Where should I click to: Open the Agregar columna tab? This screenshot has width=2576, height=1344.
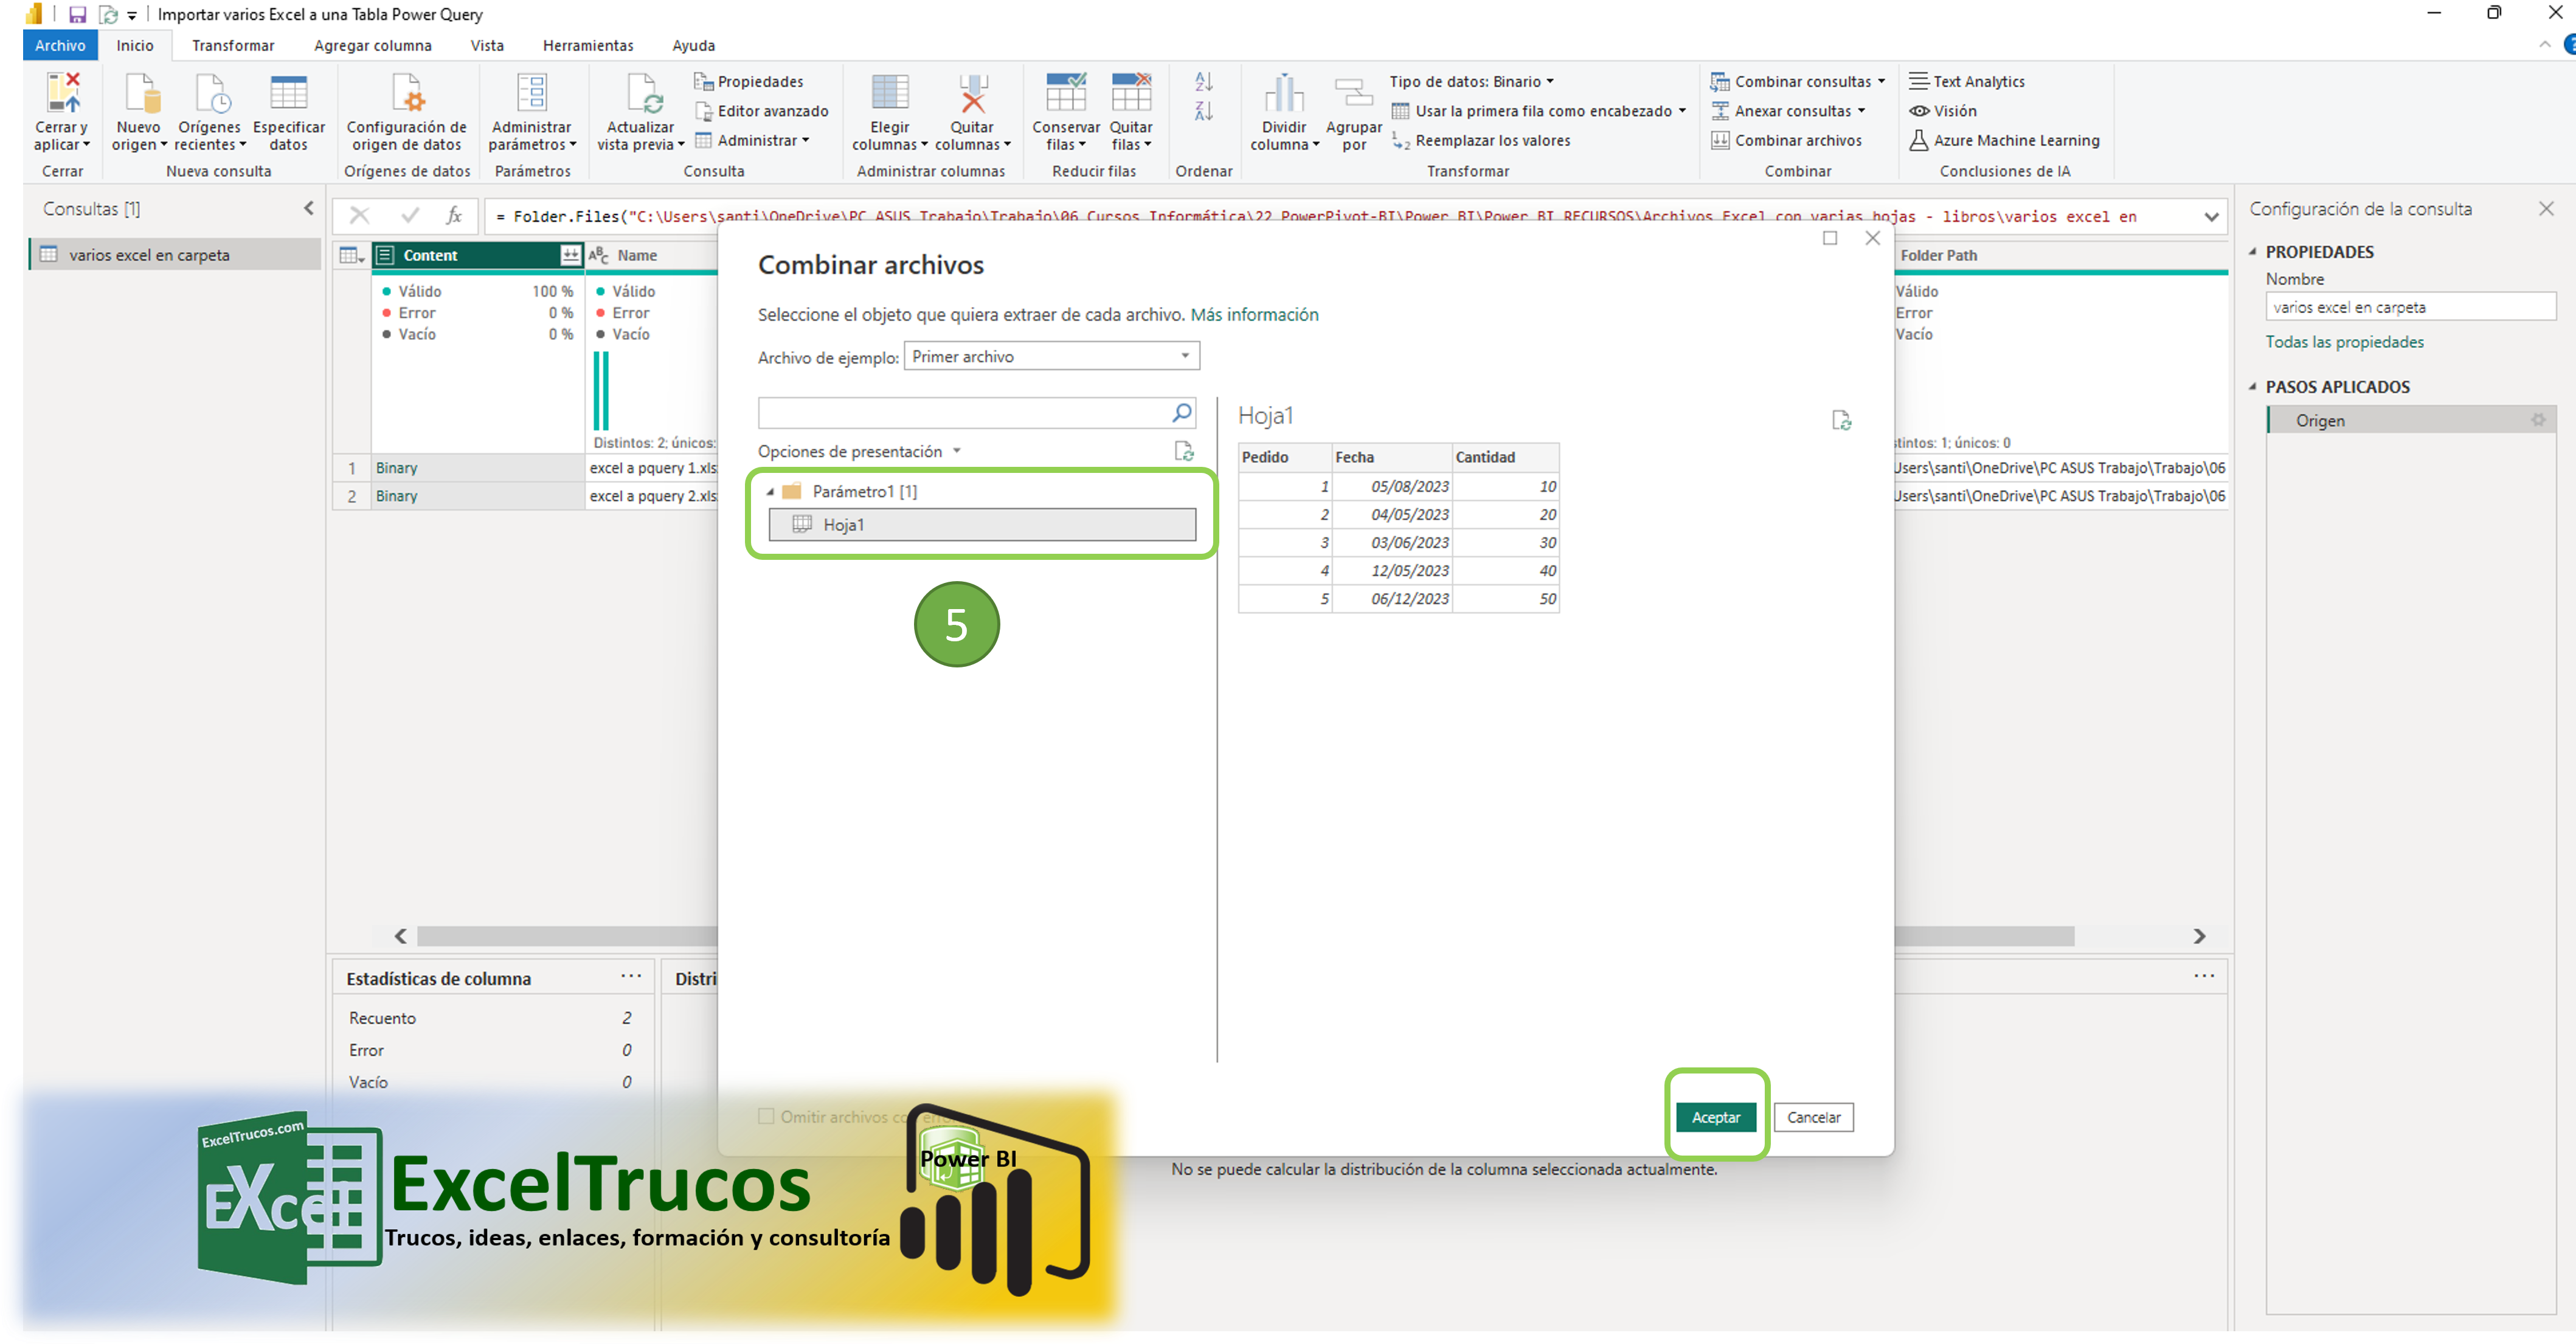pos(372,46)
